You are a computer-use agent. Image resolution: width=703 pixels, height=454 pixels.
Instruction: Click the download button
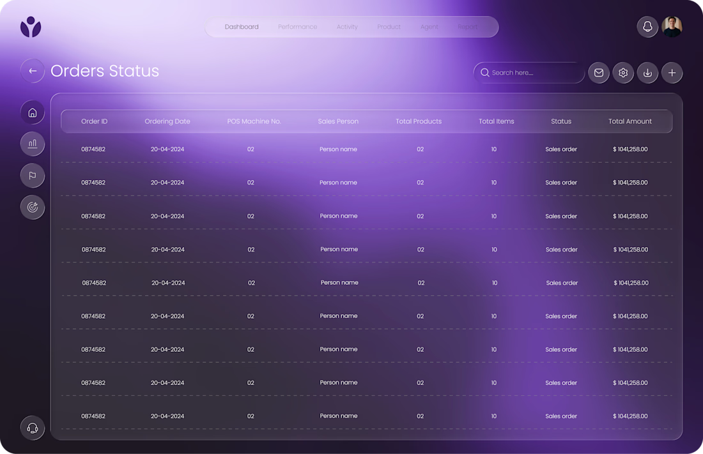pyautogui.click(x=647, y=73)
